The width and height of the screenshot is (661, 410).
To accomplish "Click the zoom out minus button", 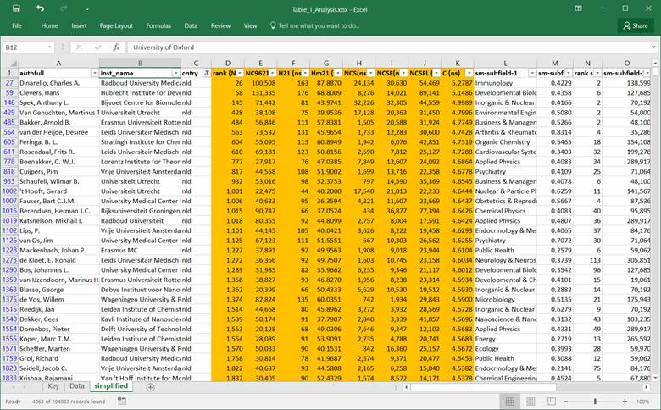I will point(566,402).
